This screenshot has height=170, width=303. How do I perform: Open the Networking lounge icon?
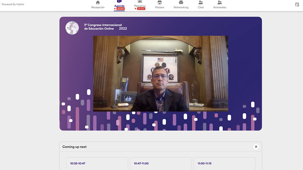181,3
